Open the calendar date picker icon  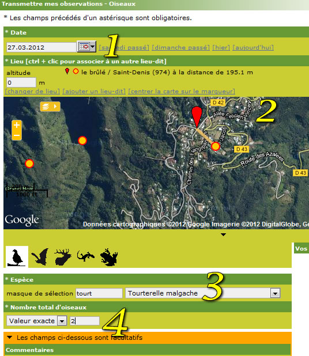[x=86, y=47]
